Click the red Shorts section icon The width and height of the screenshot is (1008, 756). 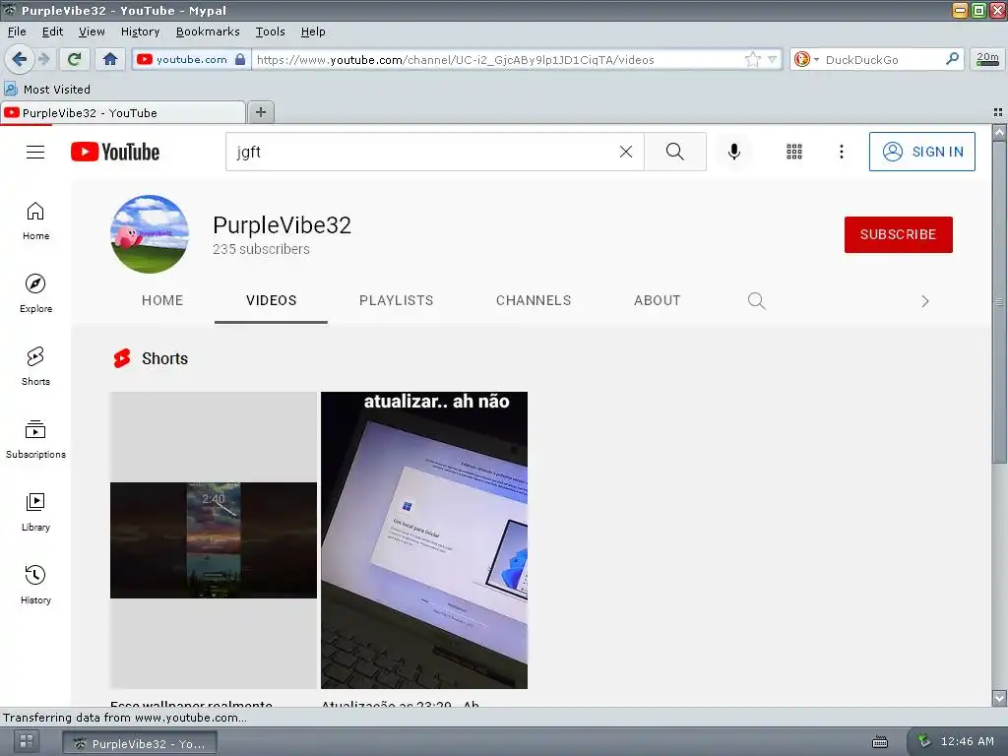pyautogui.click(x=122, y=358)
